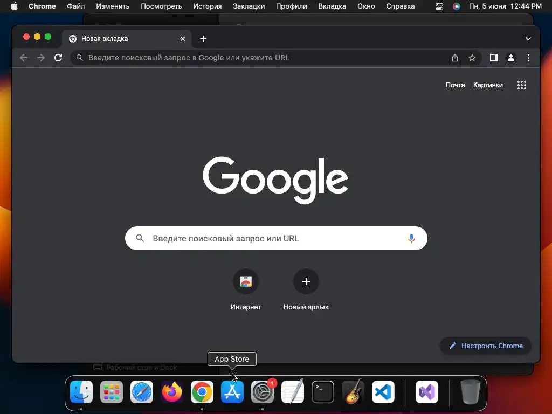Open the История menu
Viewport: 552px width, 414px height.
tap(208, 6)
